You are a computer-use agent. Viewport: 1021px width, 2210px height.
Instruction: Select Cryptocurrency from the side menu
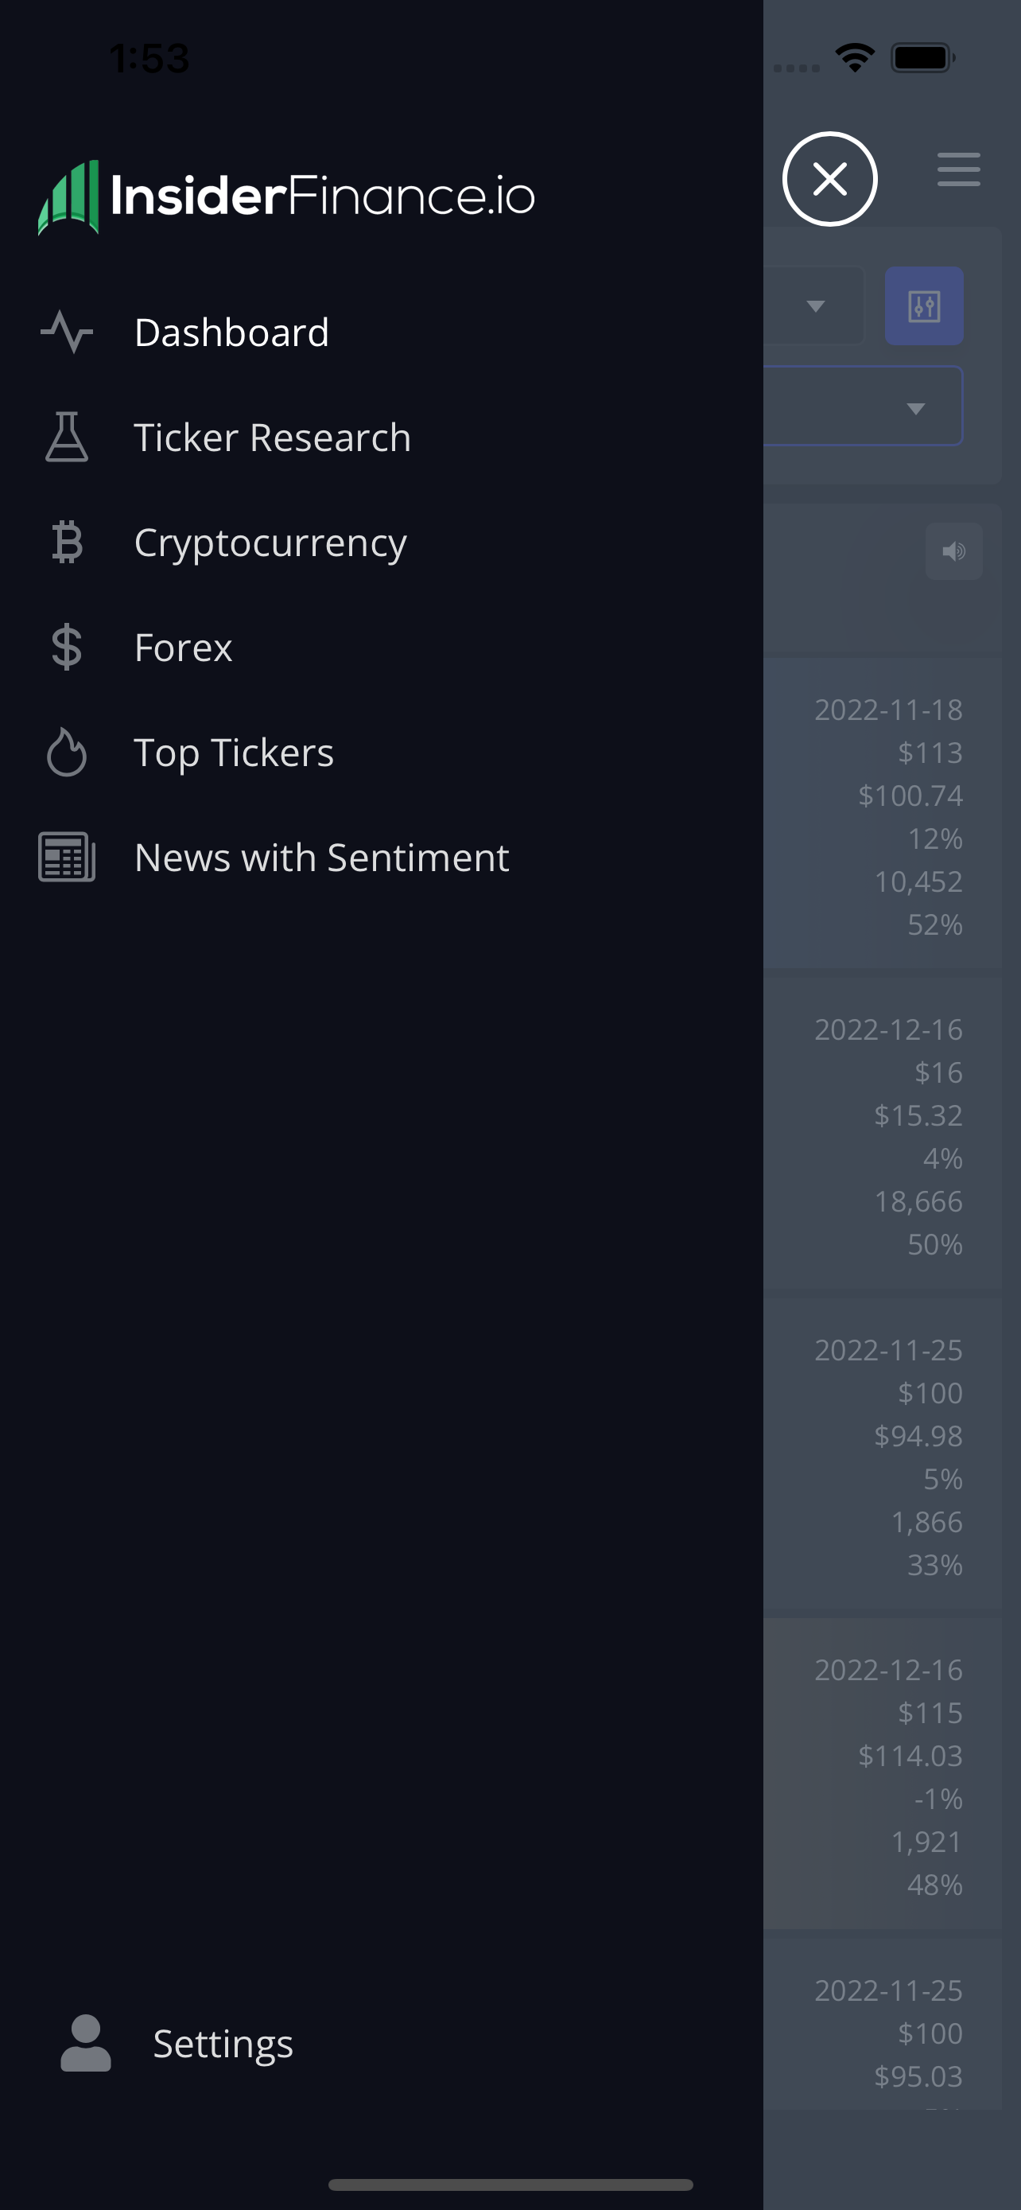(x=270, y=543)
